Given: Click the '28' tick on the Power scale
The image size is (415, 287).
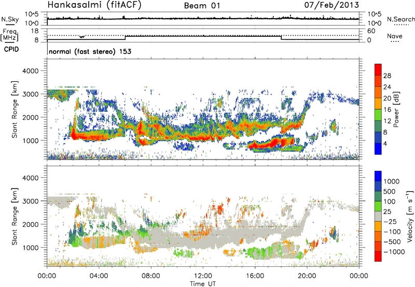Looking at the screenshot, I should tap(387, 76).
